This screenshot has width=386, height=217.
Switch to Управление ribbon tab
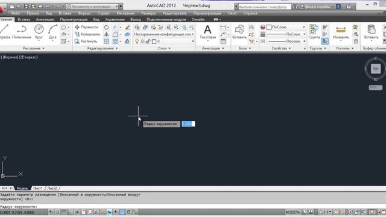click(115, 19)
